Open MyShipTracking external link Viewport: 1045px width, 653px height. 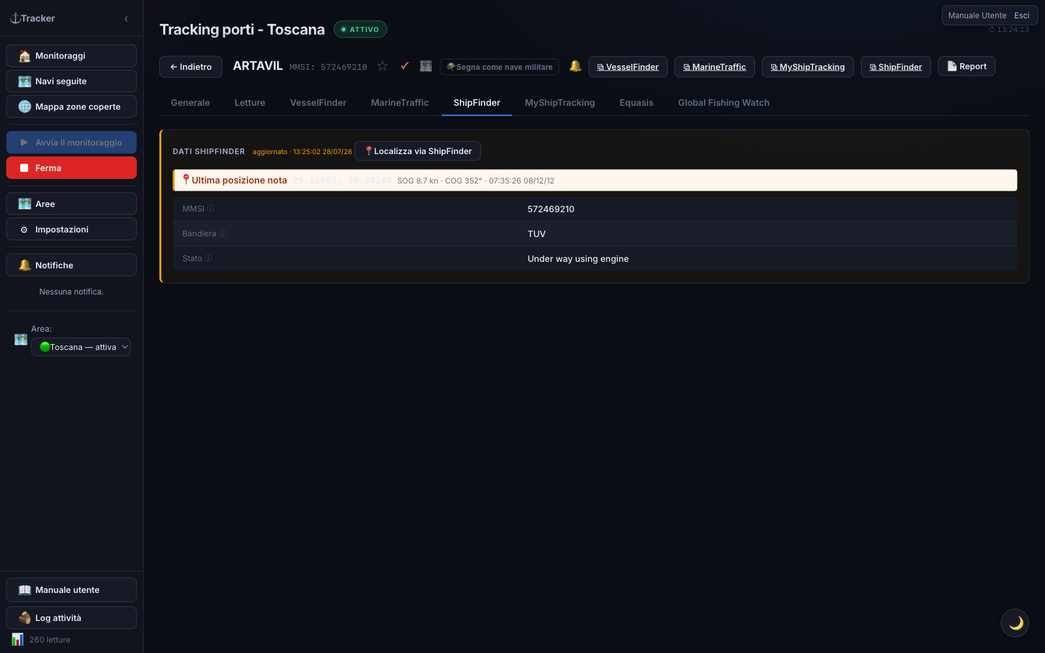click(x=808, y=67)
